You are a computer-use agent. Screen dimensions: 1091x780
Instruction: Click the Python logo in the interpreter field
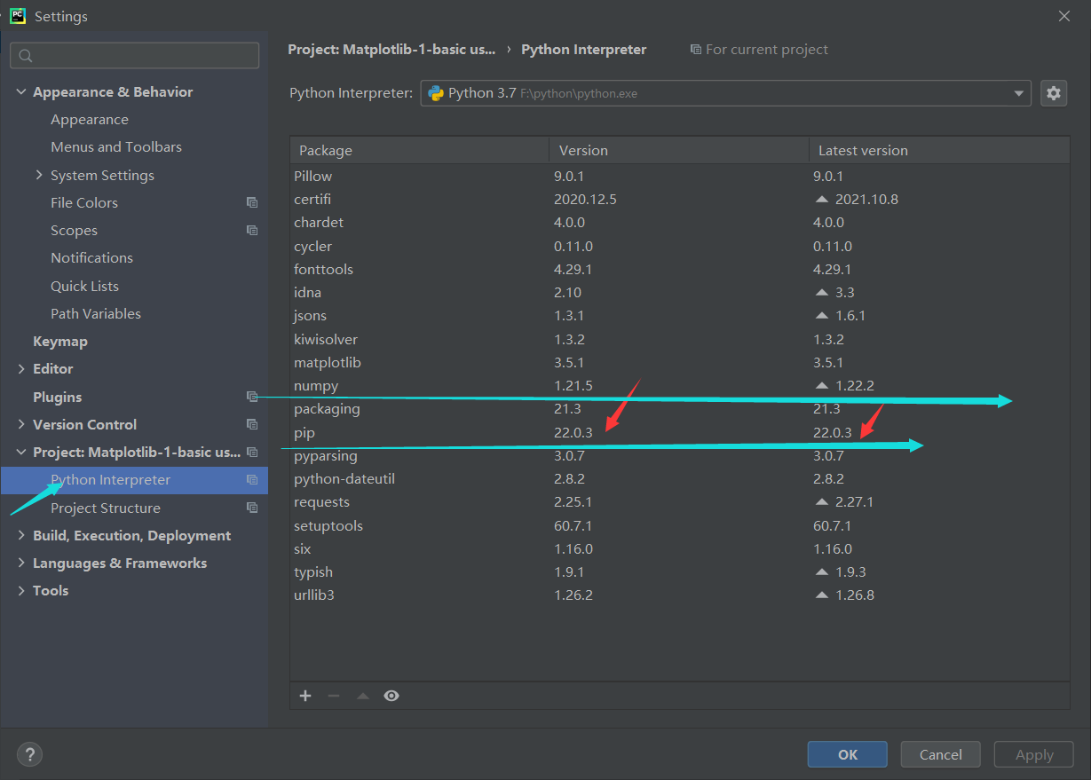click(436, 93)
